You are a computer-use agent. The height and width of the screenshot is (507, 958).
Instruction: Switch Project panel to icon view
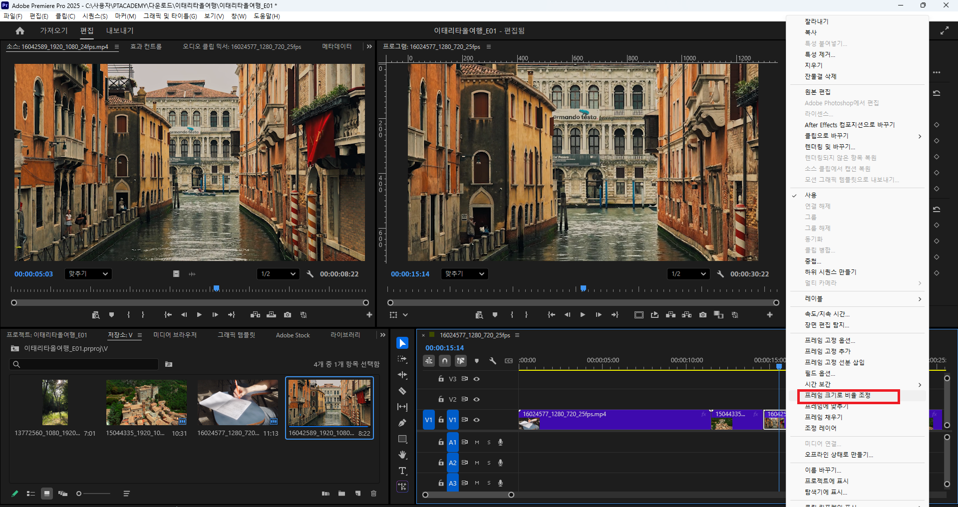[x=47, y=494]
